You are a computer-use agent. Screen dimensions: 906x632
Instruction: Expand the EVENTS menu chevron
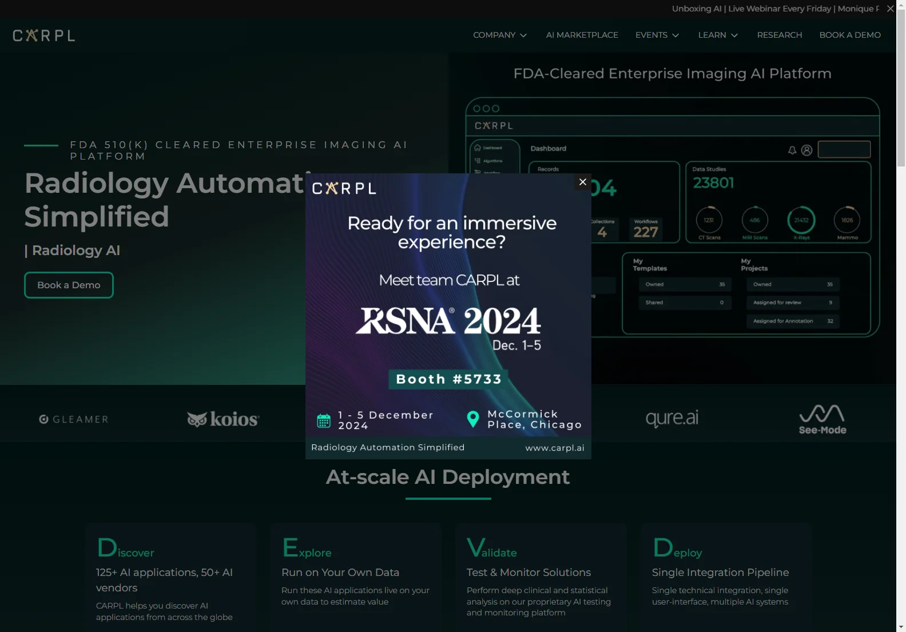[675, 35]
